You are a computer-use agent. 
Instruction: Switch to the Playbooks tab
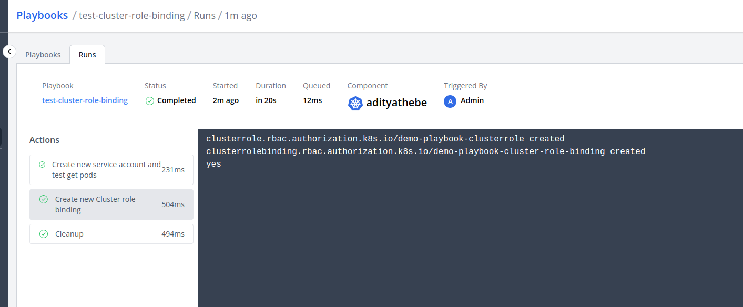(x=43, y=55)
